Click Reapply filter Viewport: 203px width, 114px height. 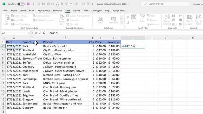152,20
